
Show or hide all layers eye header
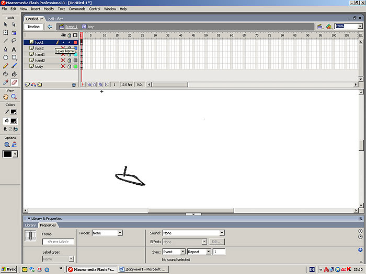click(63, 35)
